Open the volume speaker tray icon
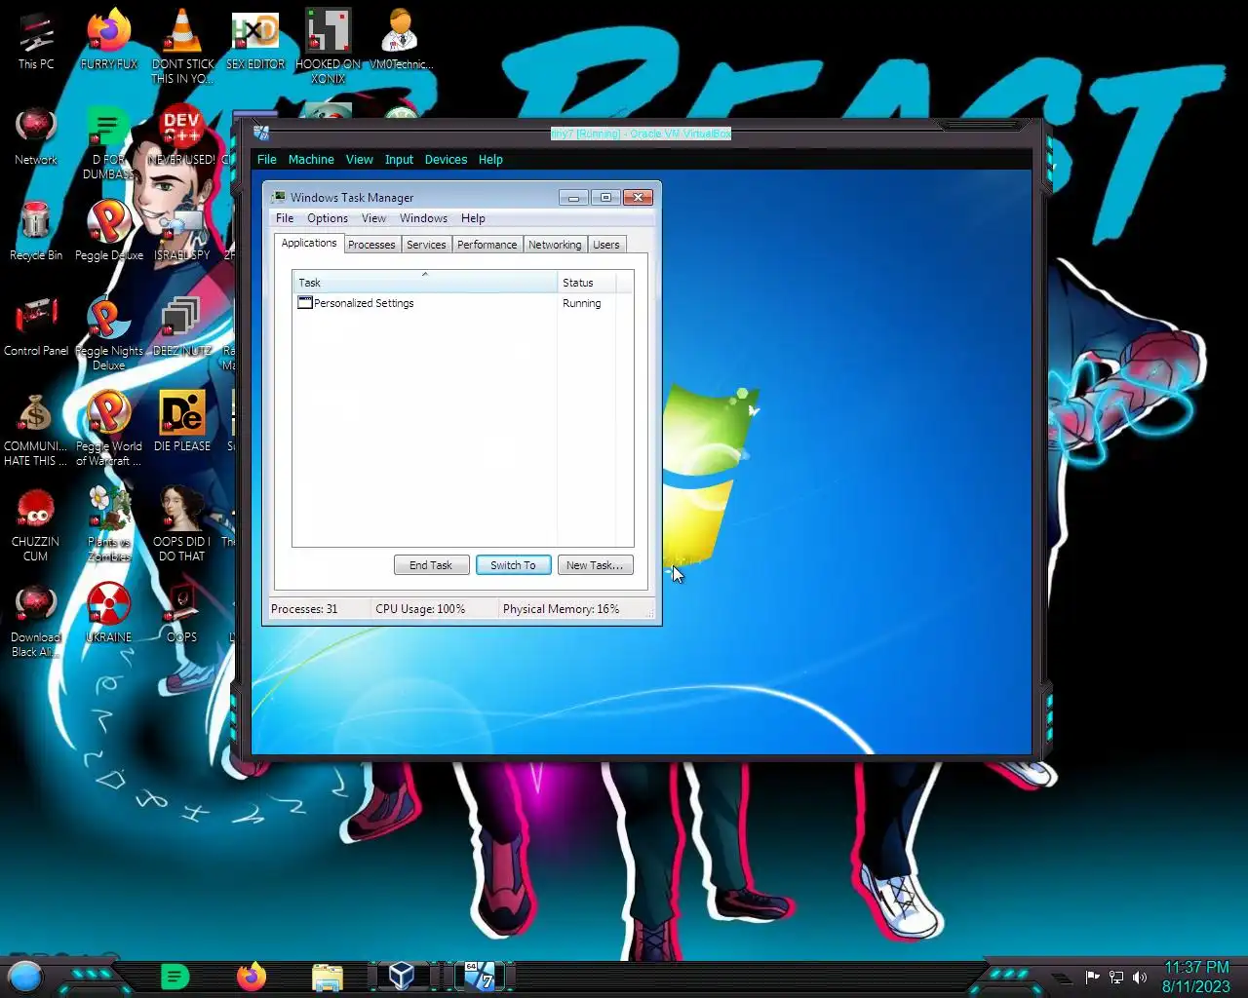This screenshot has width=1248, height=998. click(1140, 977)
